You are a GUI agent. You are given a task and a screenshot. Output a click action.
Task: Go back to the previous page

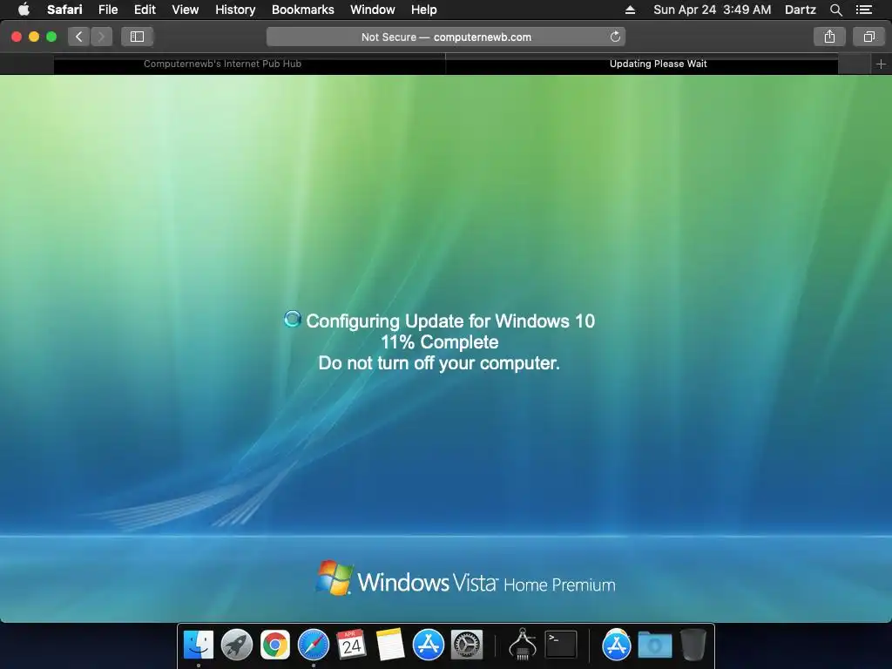pyautogui.click(x=79, y=37)
